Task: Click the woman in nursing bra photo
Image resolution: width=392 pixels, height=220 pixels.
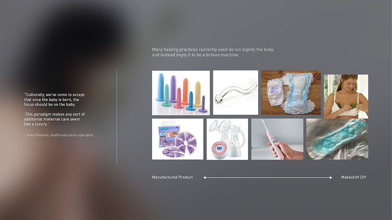Action: (346, 96)
